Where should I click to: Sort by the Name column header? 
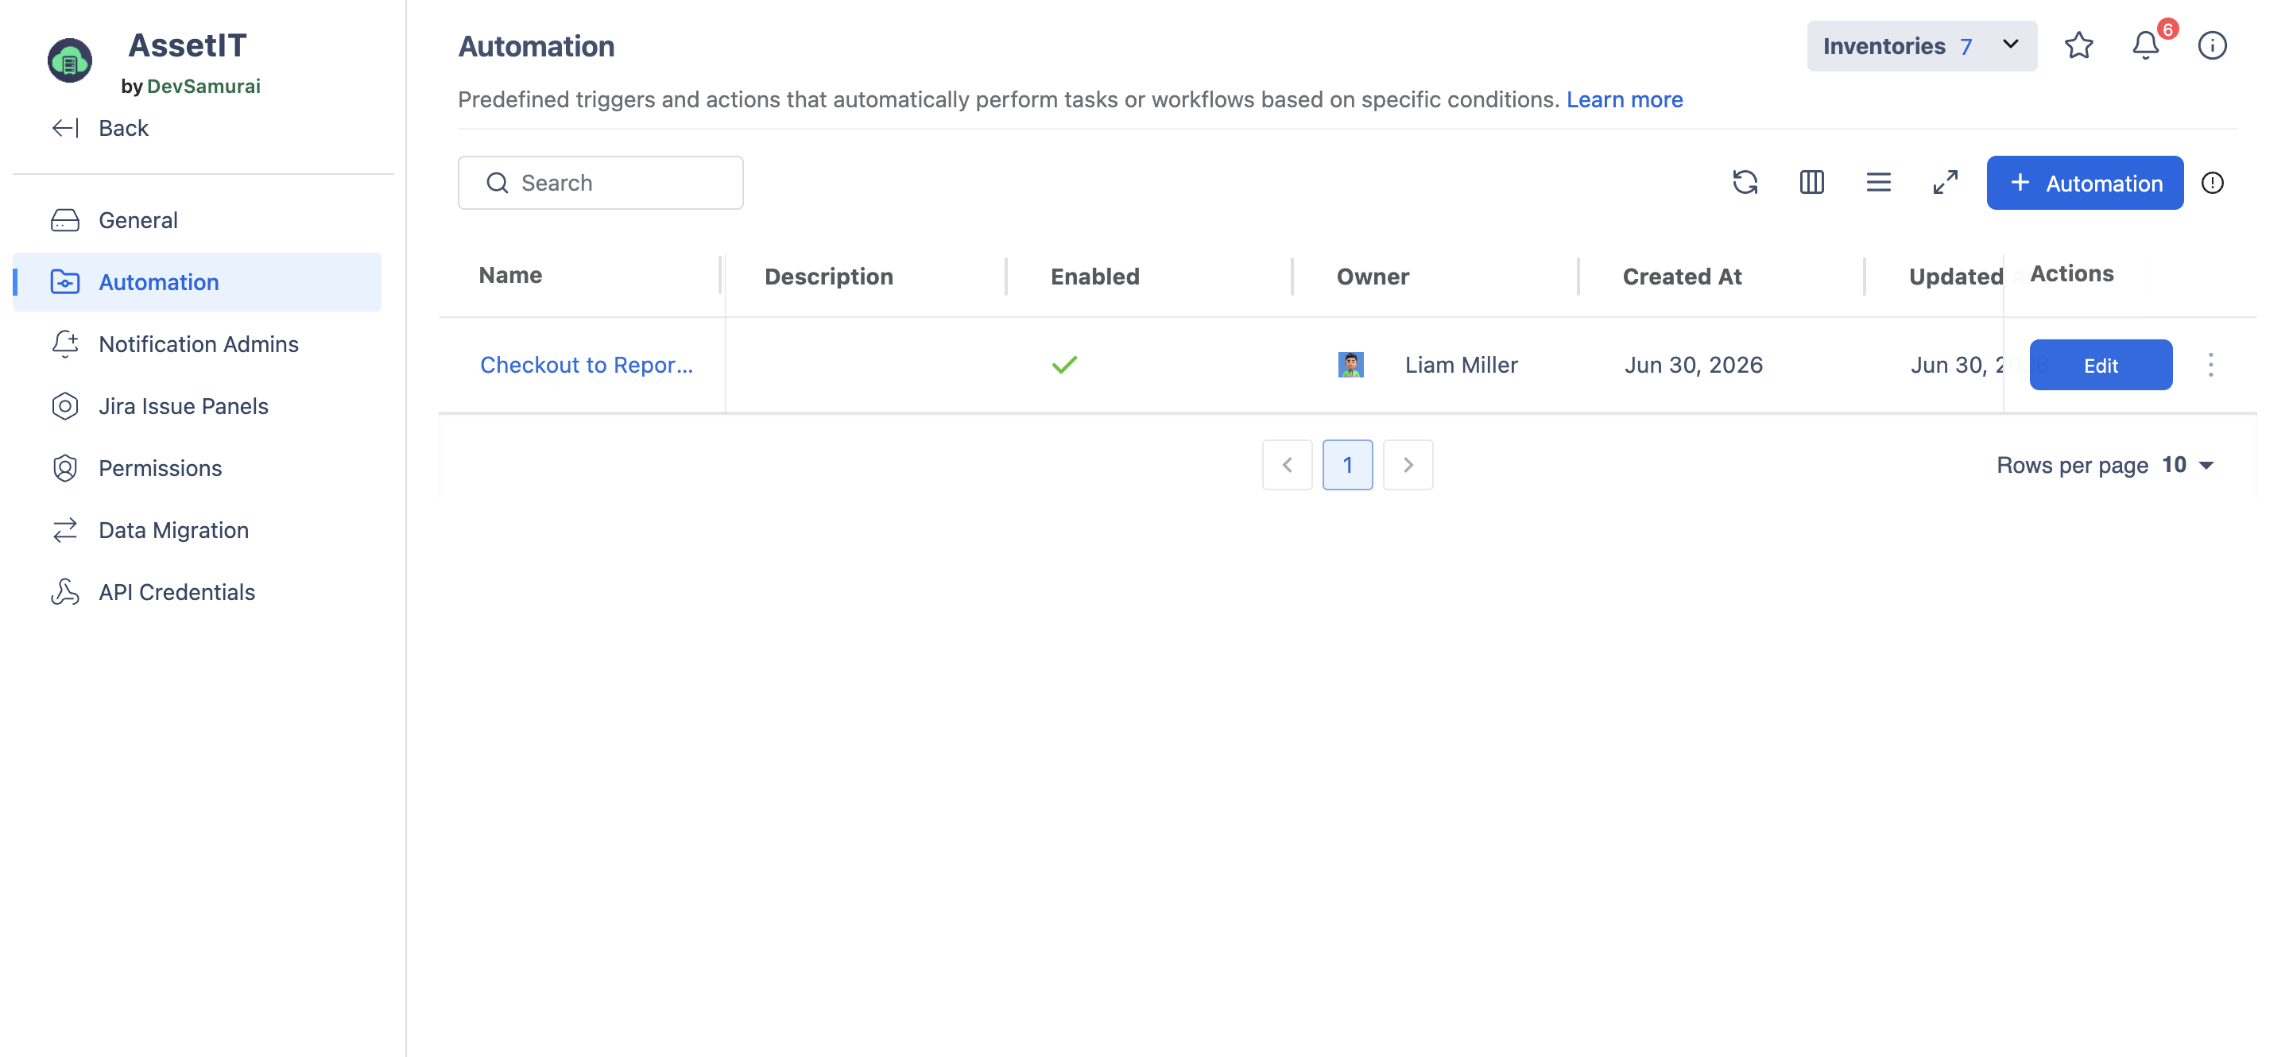[510, 275]
